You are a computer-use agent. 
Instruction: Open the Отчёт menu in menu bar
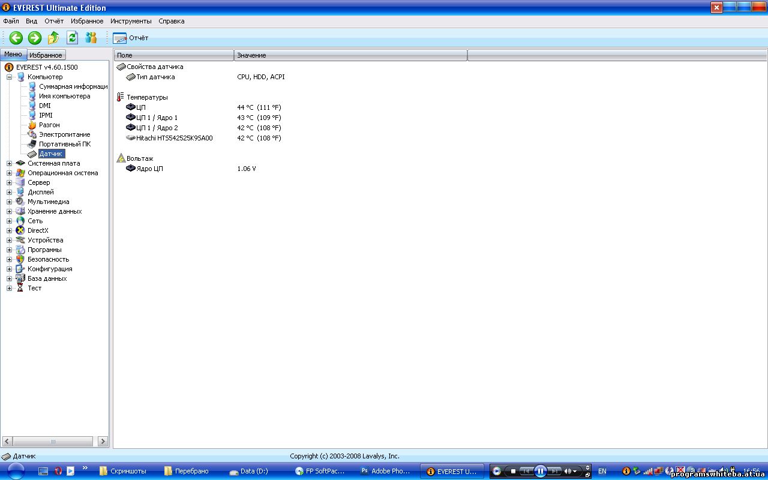[54, 21]
